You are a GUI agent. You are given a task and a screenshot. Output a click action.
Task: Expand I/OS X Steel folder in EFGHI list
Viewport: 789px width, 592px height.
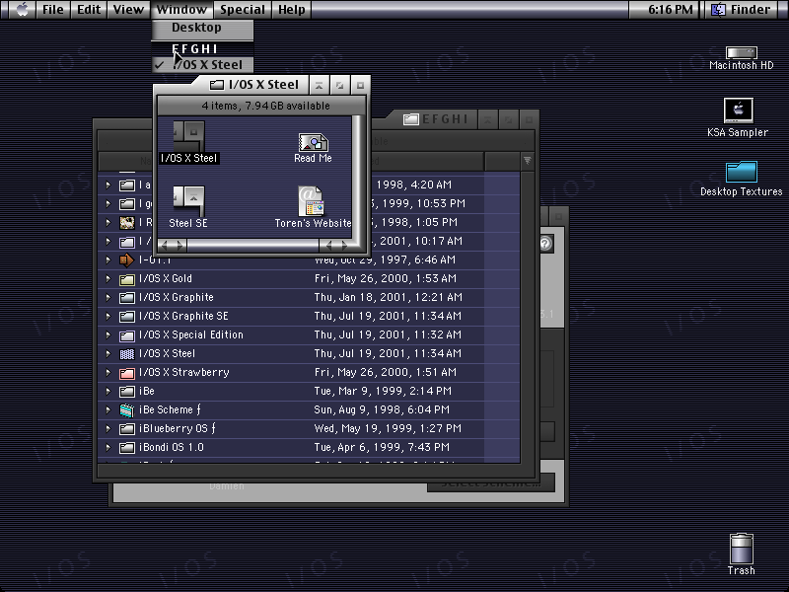pos(108,354)
